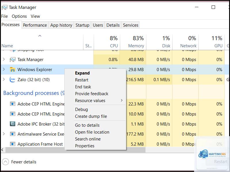Image resolution: width=230 pixels, height=172 pixels.
Task: Sort by the St... status column header
Action: [89, 42]
